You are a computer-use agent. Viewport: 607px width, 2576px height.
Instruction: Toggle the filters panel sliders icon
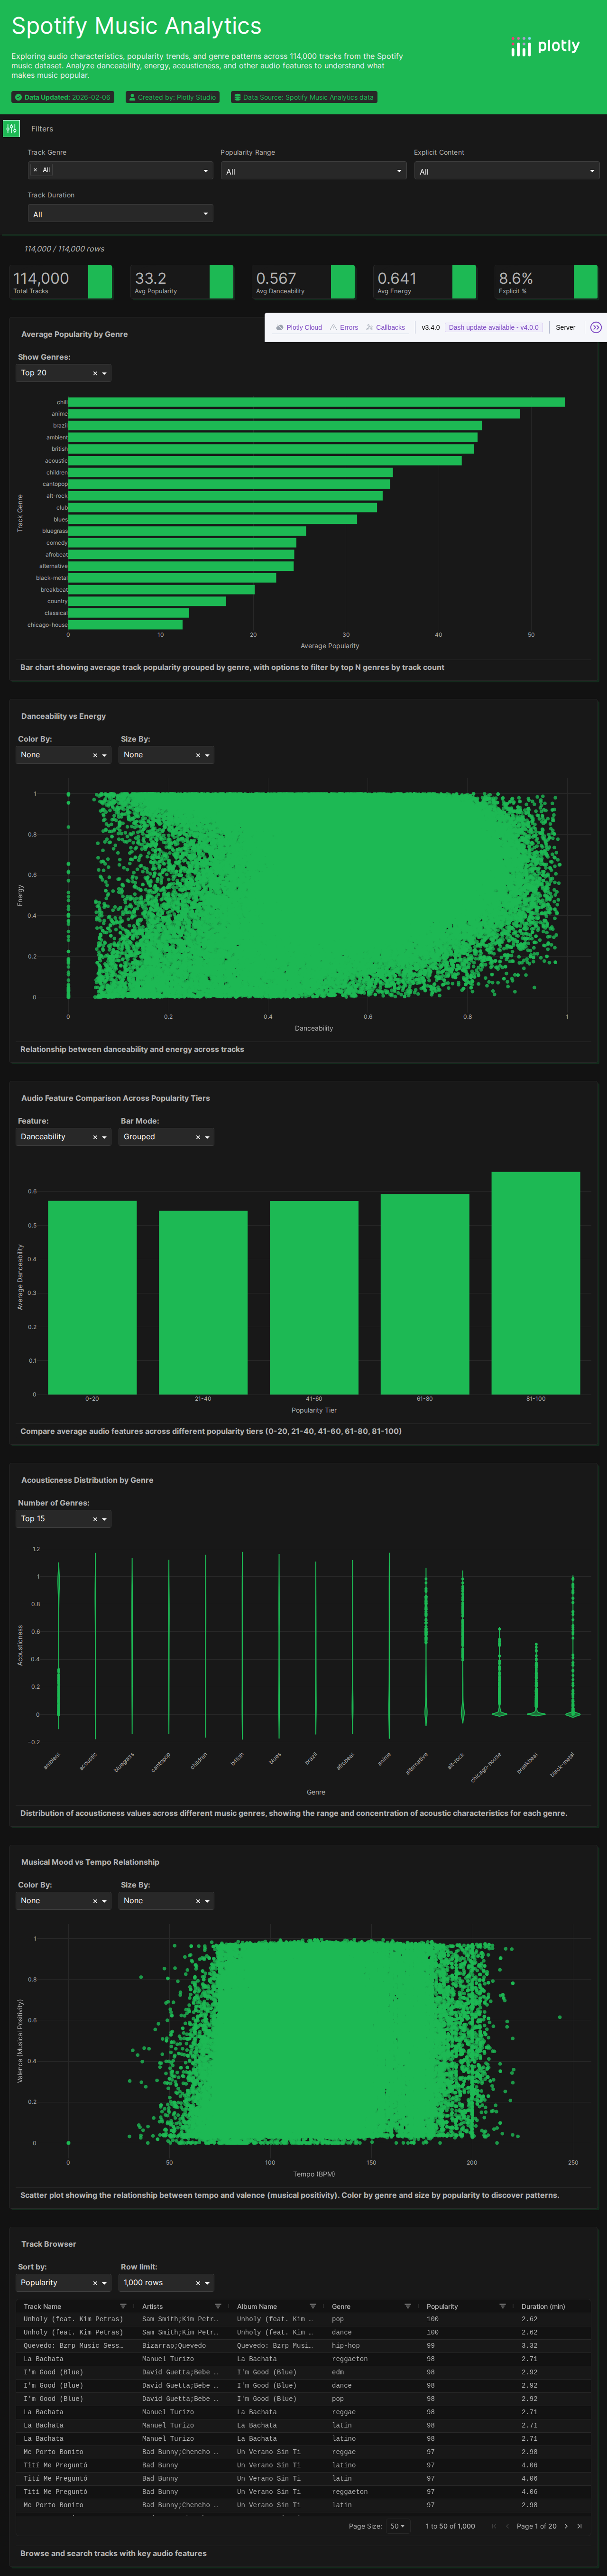(11, 128)
